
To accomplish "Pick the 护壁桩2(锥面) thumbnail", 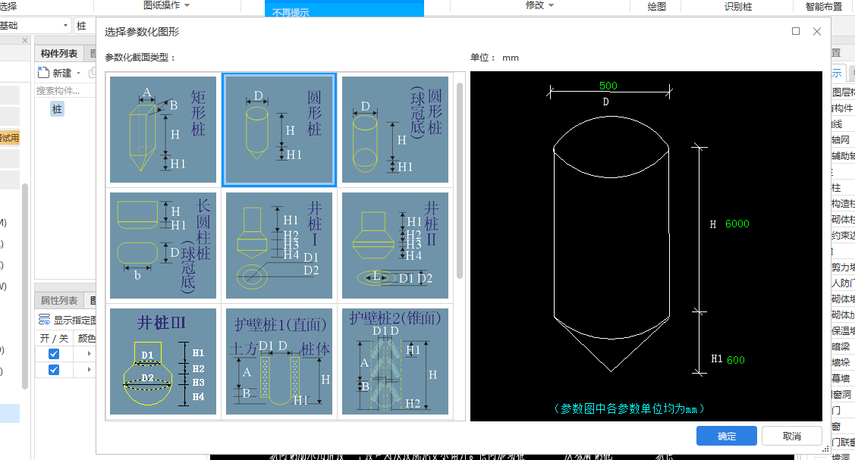I will (x=394, y=361).
